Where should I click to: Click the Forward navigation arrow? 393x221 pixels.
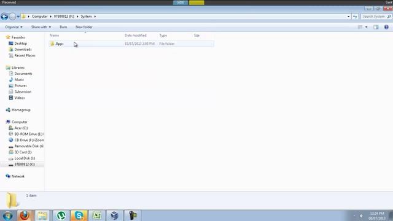[x=12, y=17]
